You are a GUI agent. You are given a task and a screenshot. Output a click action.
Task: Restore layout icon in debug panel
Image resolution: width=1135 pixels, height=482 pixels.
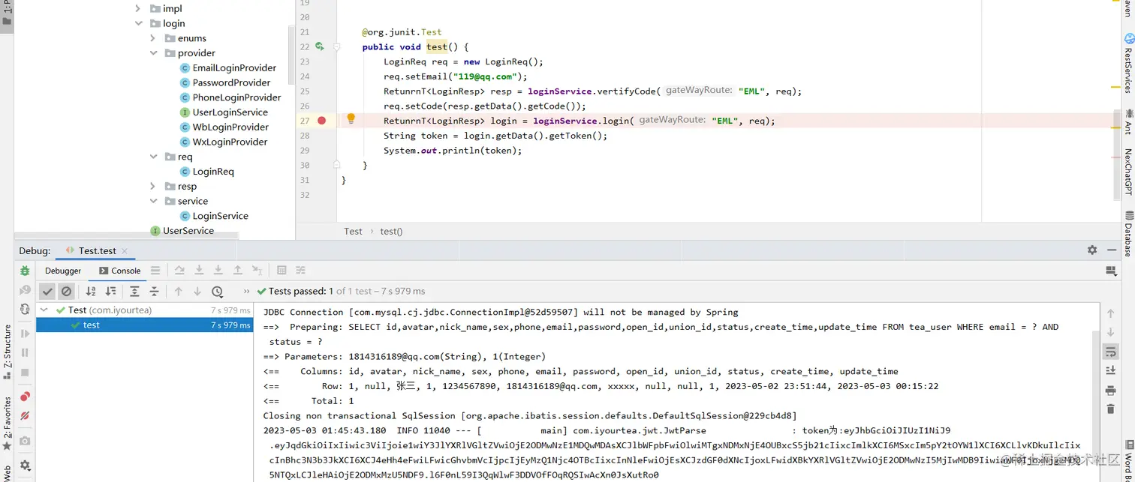pos(1111,271)
